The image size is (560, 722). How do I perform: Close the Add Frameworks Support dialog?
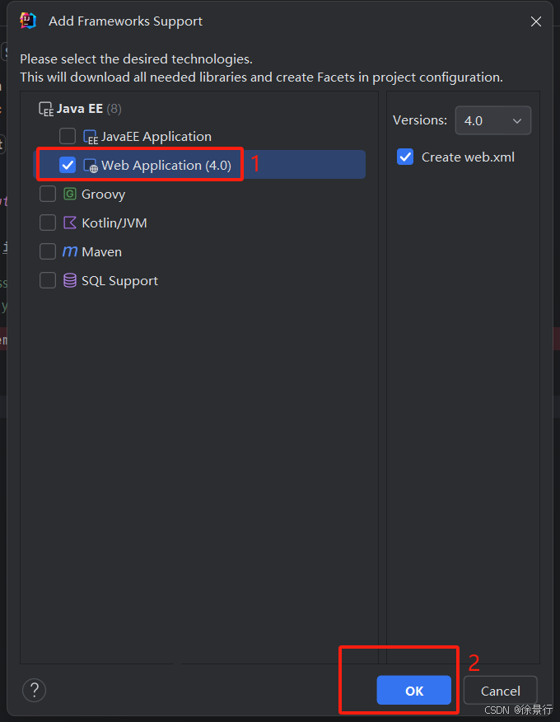535,21
